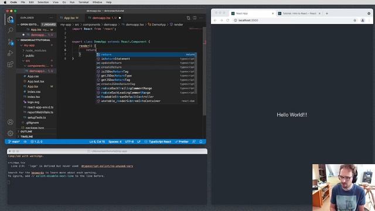
Task: Open the Apple menu
Action: coord(5,2)
